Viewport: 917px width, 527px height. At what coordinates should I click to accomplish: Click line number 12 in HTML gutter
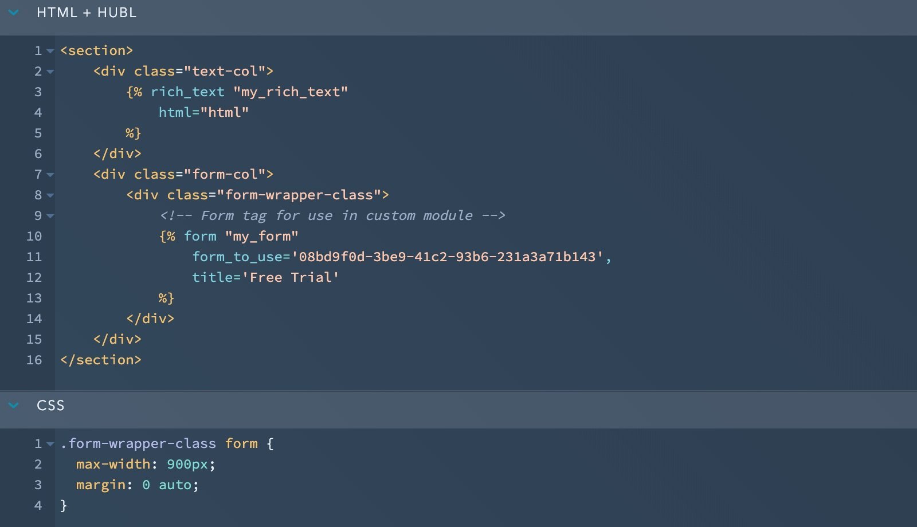34,277
